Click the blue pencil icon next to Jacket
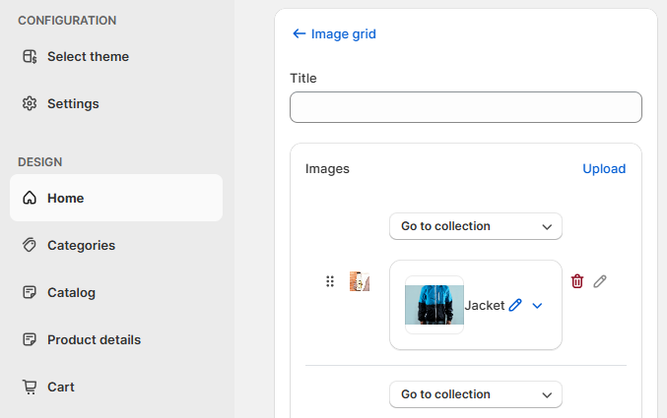667x418 pixels. point(515,305)
